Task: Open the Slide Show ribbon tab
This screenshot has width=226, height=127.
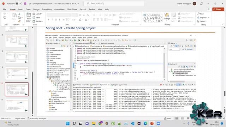Action: tap(72, 10)
